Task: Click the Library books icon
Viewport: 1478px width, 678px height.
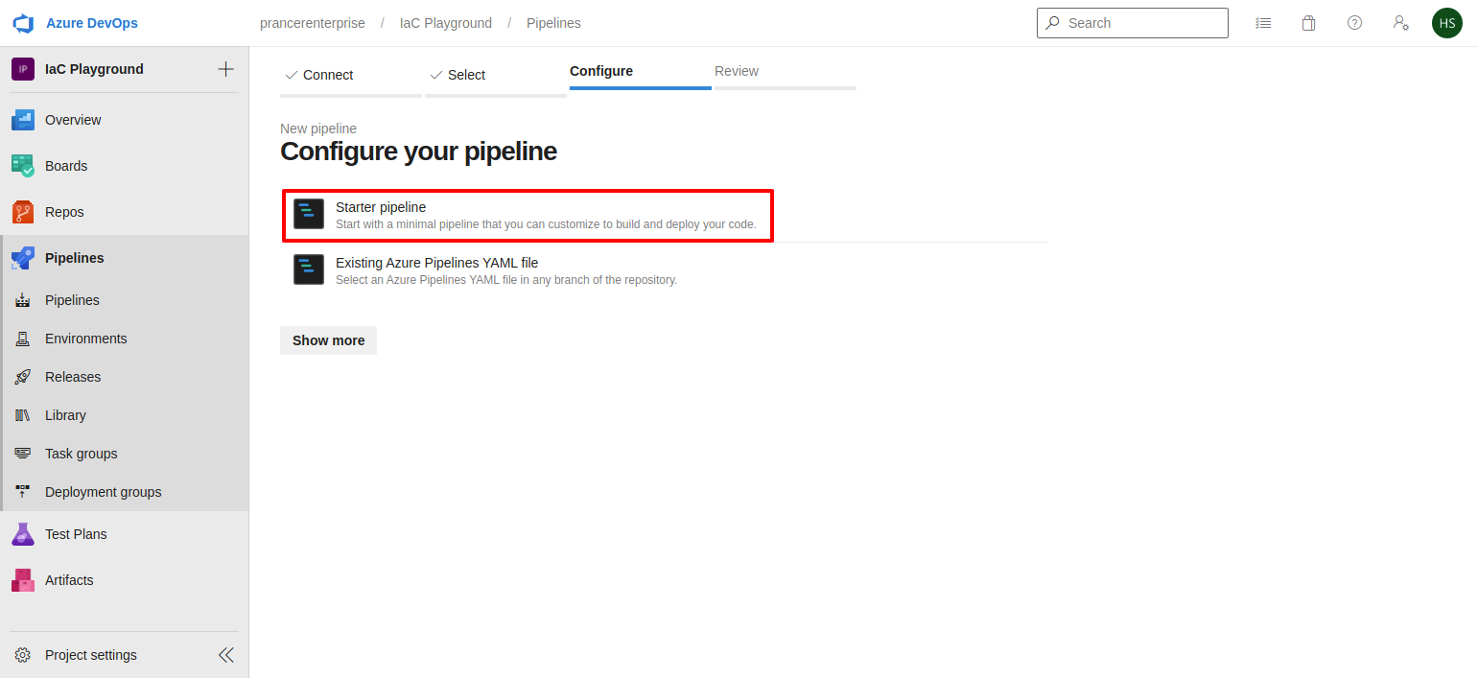Action: [x=23, y=415]
